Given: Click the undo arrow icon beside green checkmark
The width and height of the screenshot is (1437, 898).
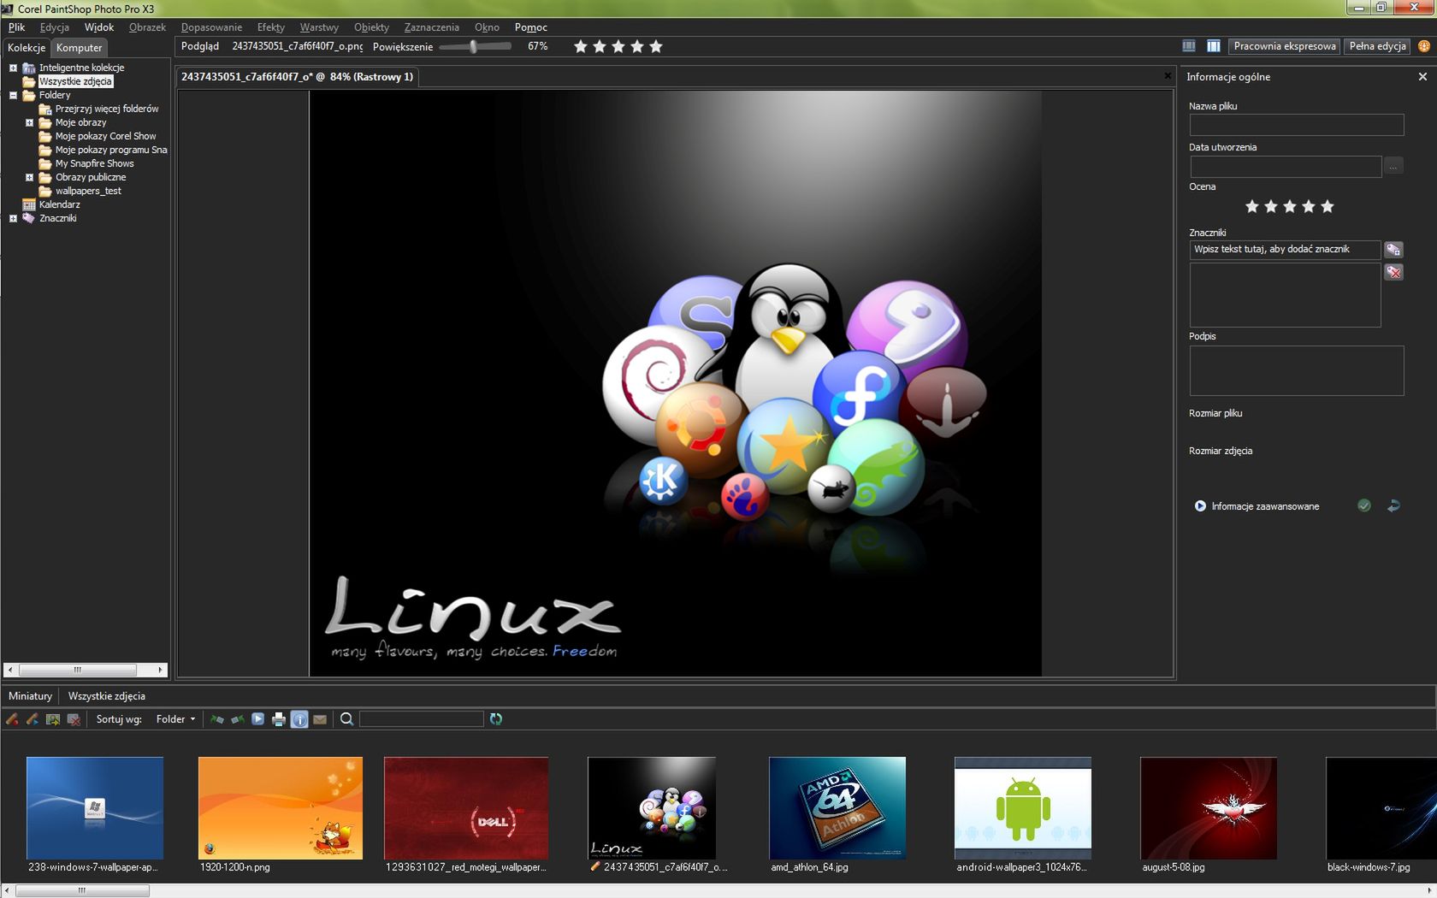Looking at the screenshot, I should (1393, 505).
